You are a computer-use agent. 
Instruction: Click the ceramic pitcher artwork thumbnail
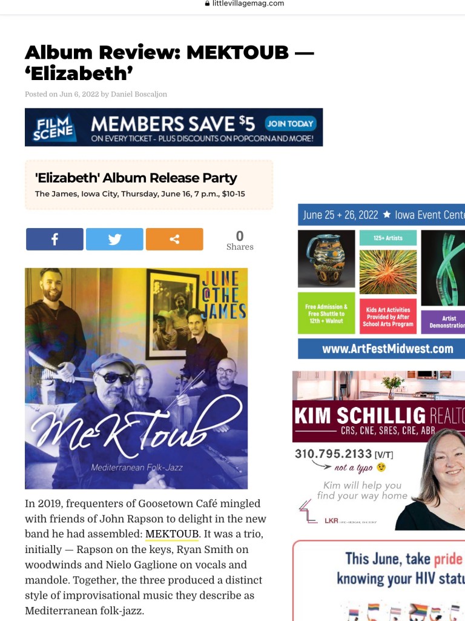326,258
